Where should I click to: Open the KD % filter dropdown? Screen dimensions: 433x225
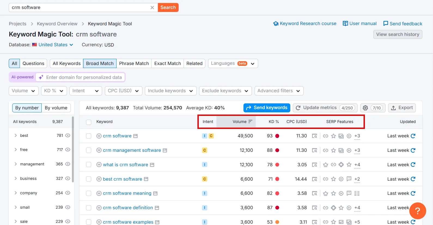click(x=54, y=91)
